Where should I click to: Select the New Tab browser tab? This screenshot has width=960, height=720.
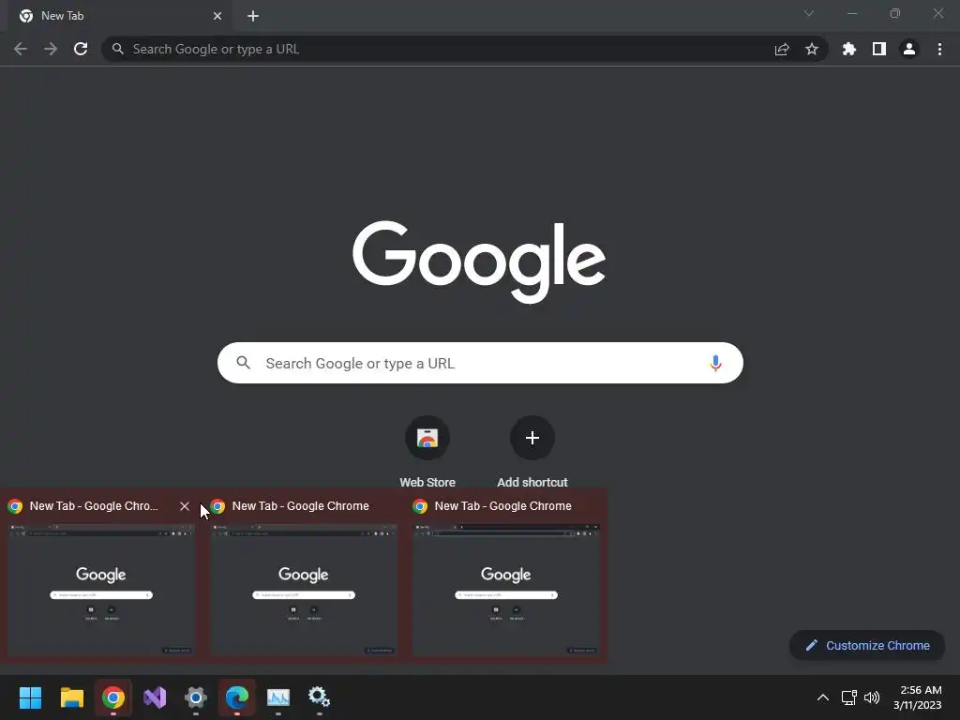tap(119, 16)
